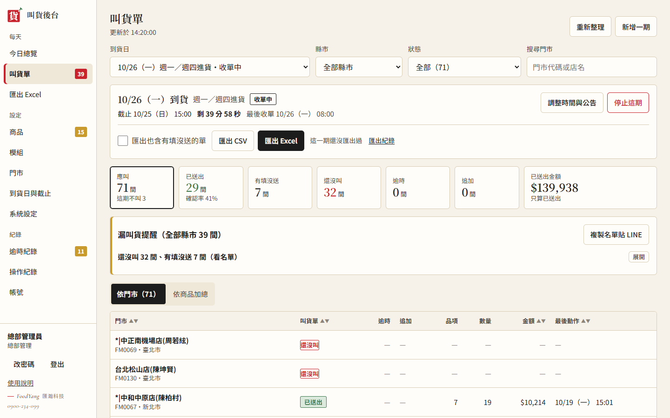
Task: Open 逾時紀錄 in sidebar
Action: coord(48,251)
